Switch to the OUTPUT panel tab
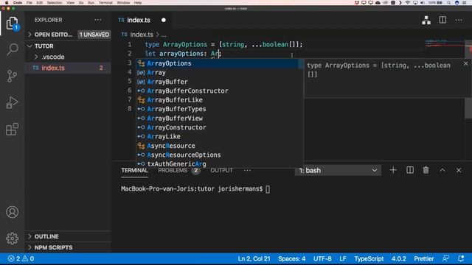 tap(221, 170)
